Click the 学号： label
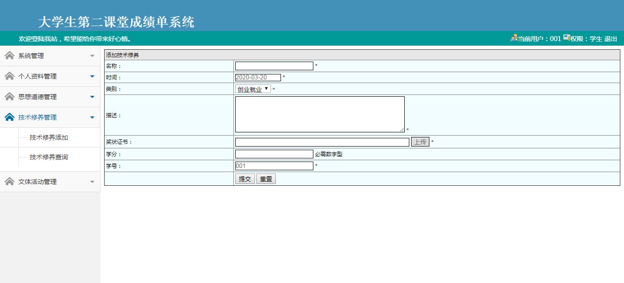Screen dimensions: 624x283 [114, 166]
